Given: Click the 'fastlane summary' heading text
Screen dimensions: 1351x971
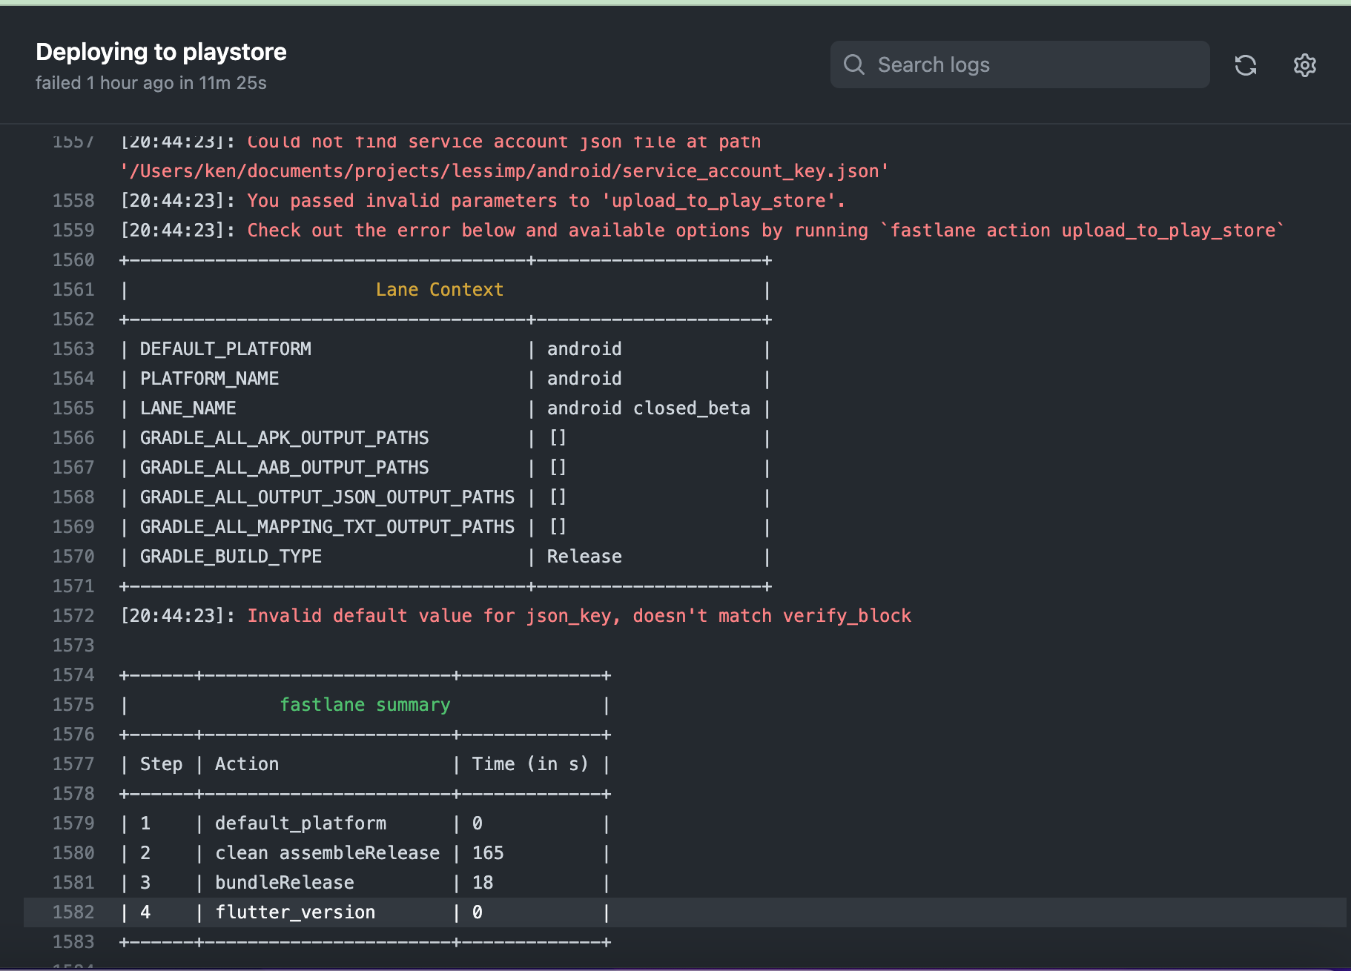Looking at the screenshot, I should [365, 705].
